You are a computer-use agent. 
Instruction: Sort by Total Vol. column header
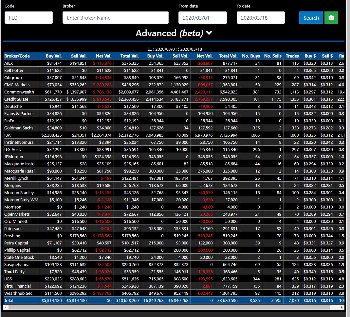click(228, 56)
